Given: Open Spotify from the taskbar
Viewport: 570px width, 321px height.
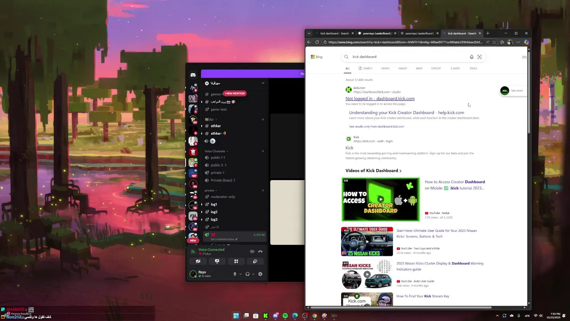Looking at the screenshot, I should click(x=285, y=316).
